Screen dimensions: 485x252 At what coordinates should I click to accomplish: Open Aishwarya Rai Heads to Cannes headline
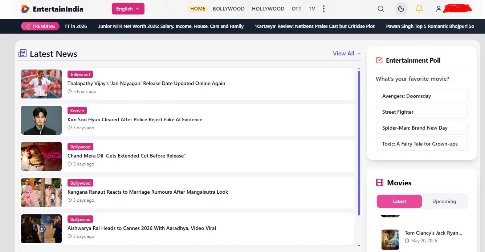point(142,228)
